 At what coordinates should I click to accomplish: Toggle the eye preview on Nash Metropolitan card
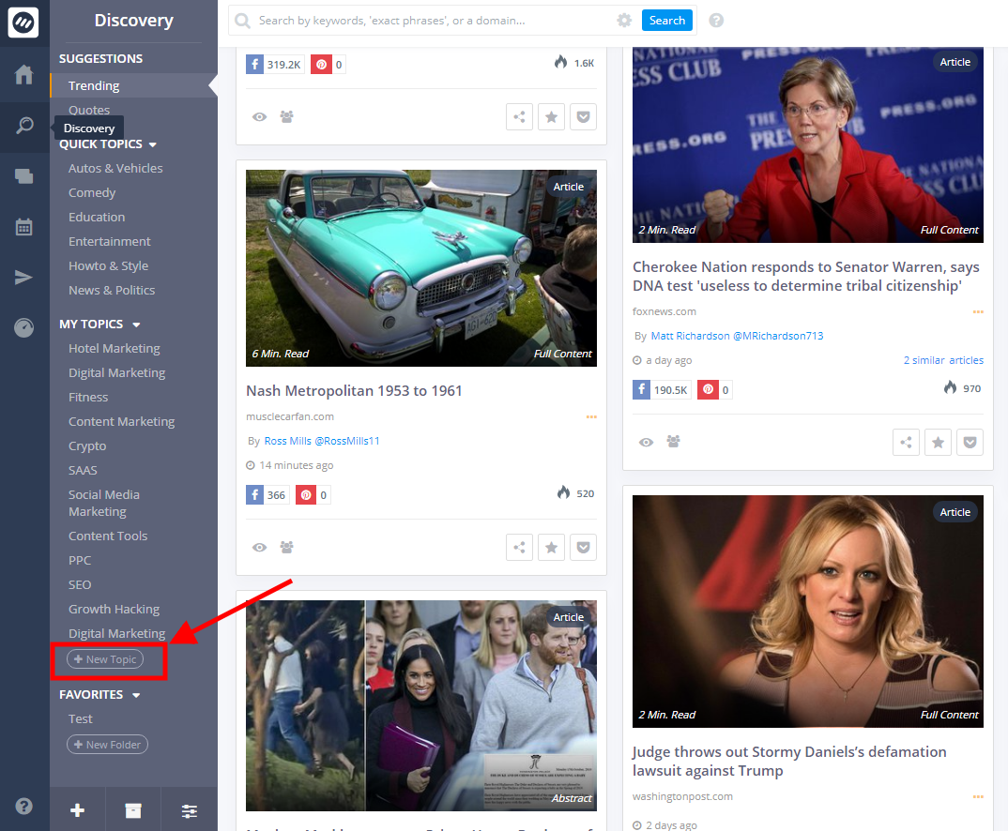pyautogui.click(x=259, y=547)
